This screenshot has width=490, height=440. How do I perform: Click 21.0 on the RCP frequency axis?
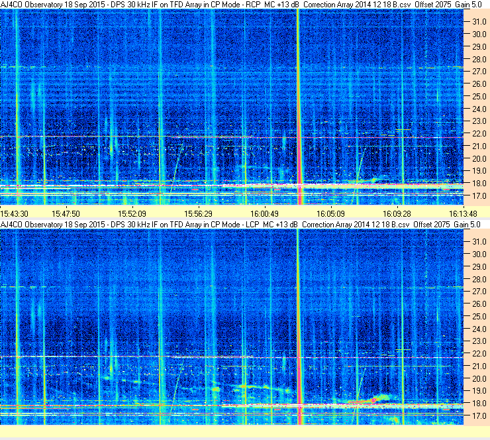point(479,146)
